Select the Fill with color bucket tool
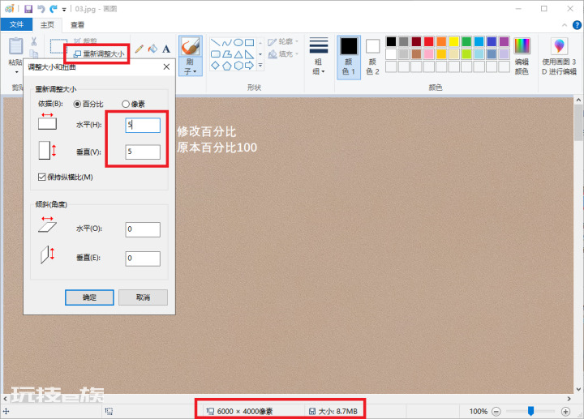The width and height of the screenshot is (584, 419). [152, 49]
